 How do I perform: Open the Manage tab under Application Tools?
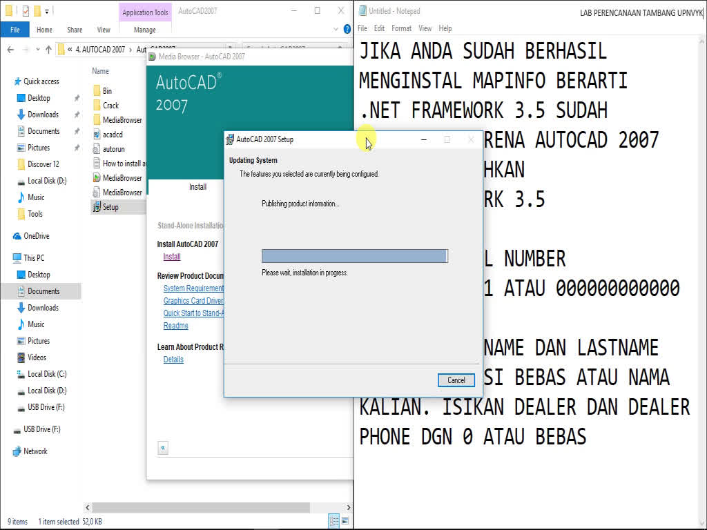[x=145, y=30]
